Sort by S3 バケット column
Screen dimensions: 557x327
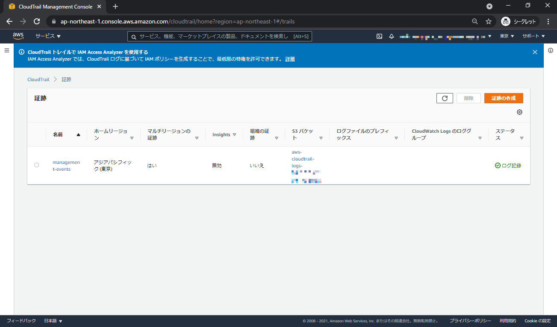point(307,134)
